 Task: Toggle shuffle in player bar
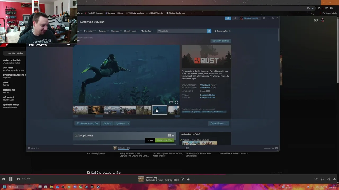click(x=328, y=179)
